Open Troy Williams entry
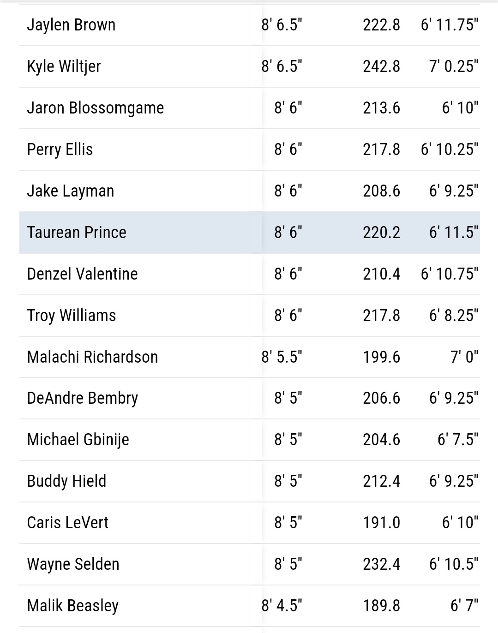 coord(72,316)
